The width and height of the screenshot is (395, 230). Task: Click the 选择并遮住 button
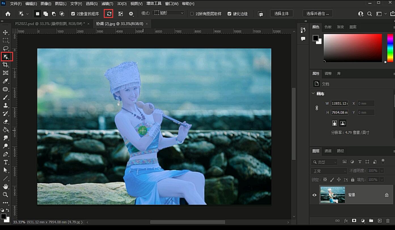click(x=318, y=14)
